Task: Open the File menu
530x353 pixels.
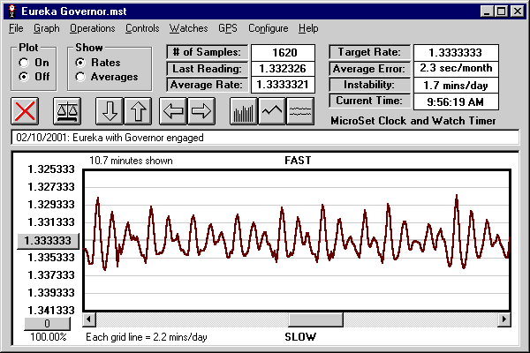Action: (16, 28)
